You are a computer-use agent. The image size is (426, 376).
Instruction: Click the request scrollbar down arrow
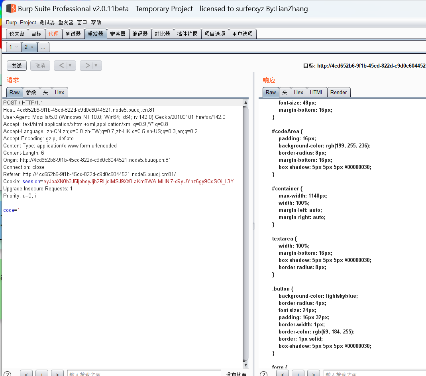click(245, 365)
